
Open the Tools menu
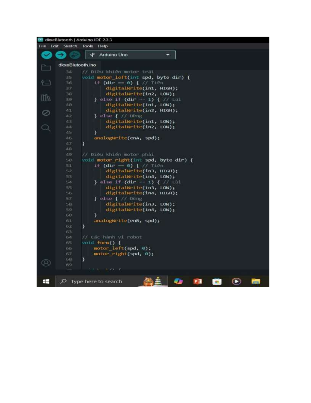pos(88,46)
